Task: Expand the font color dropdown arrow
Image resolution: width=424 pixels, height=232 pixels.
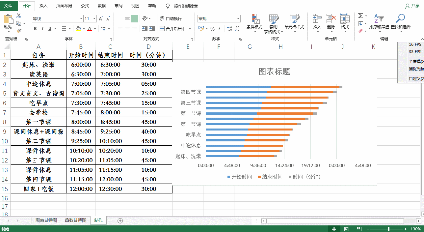Action: pyautogui.click(x=95, y=29)
